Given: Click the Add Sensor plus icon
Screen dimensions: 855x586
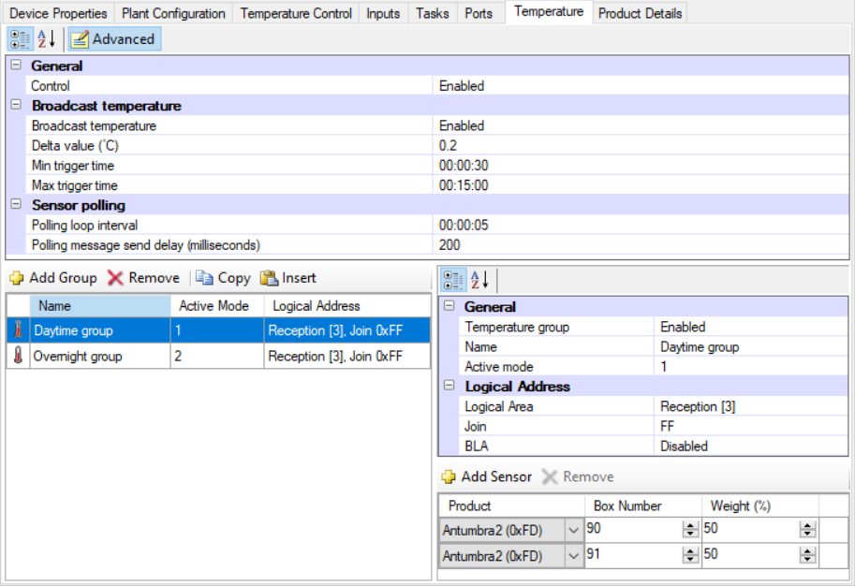Looking at the screenshot, I should (x=450, y=476).
